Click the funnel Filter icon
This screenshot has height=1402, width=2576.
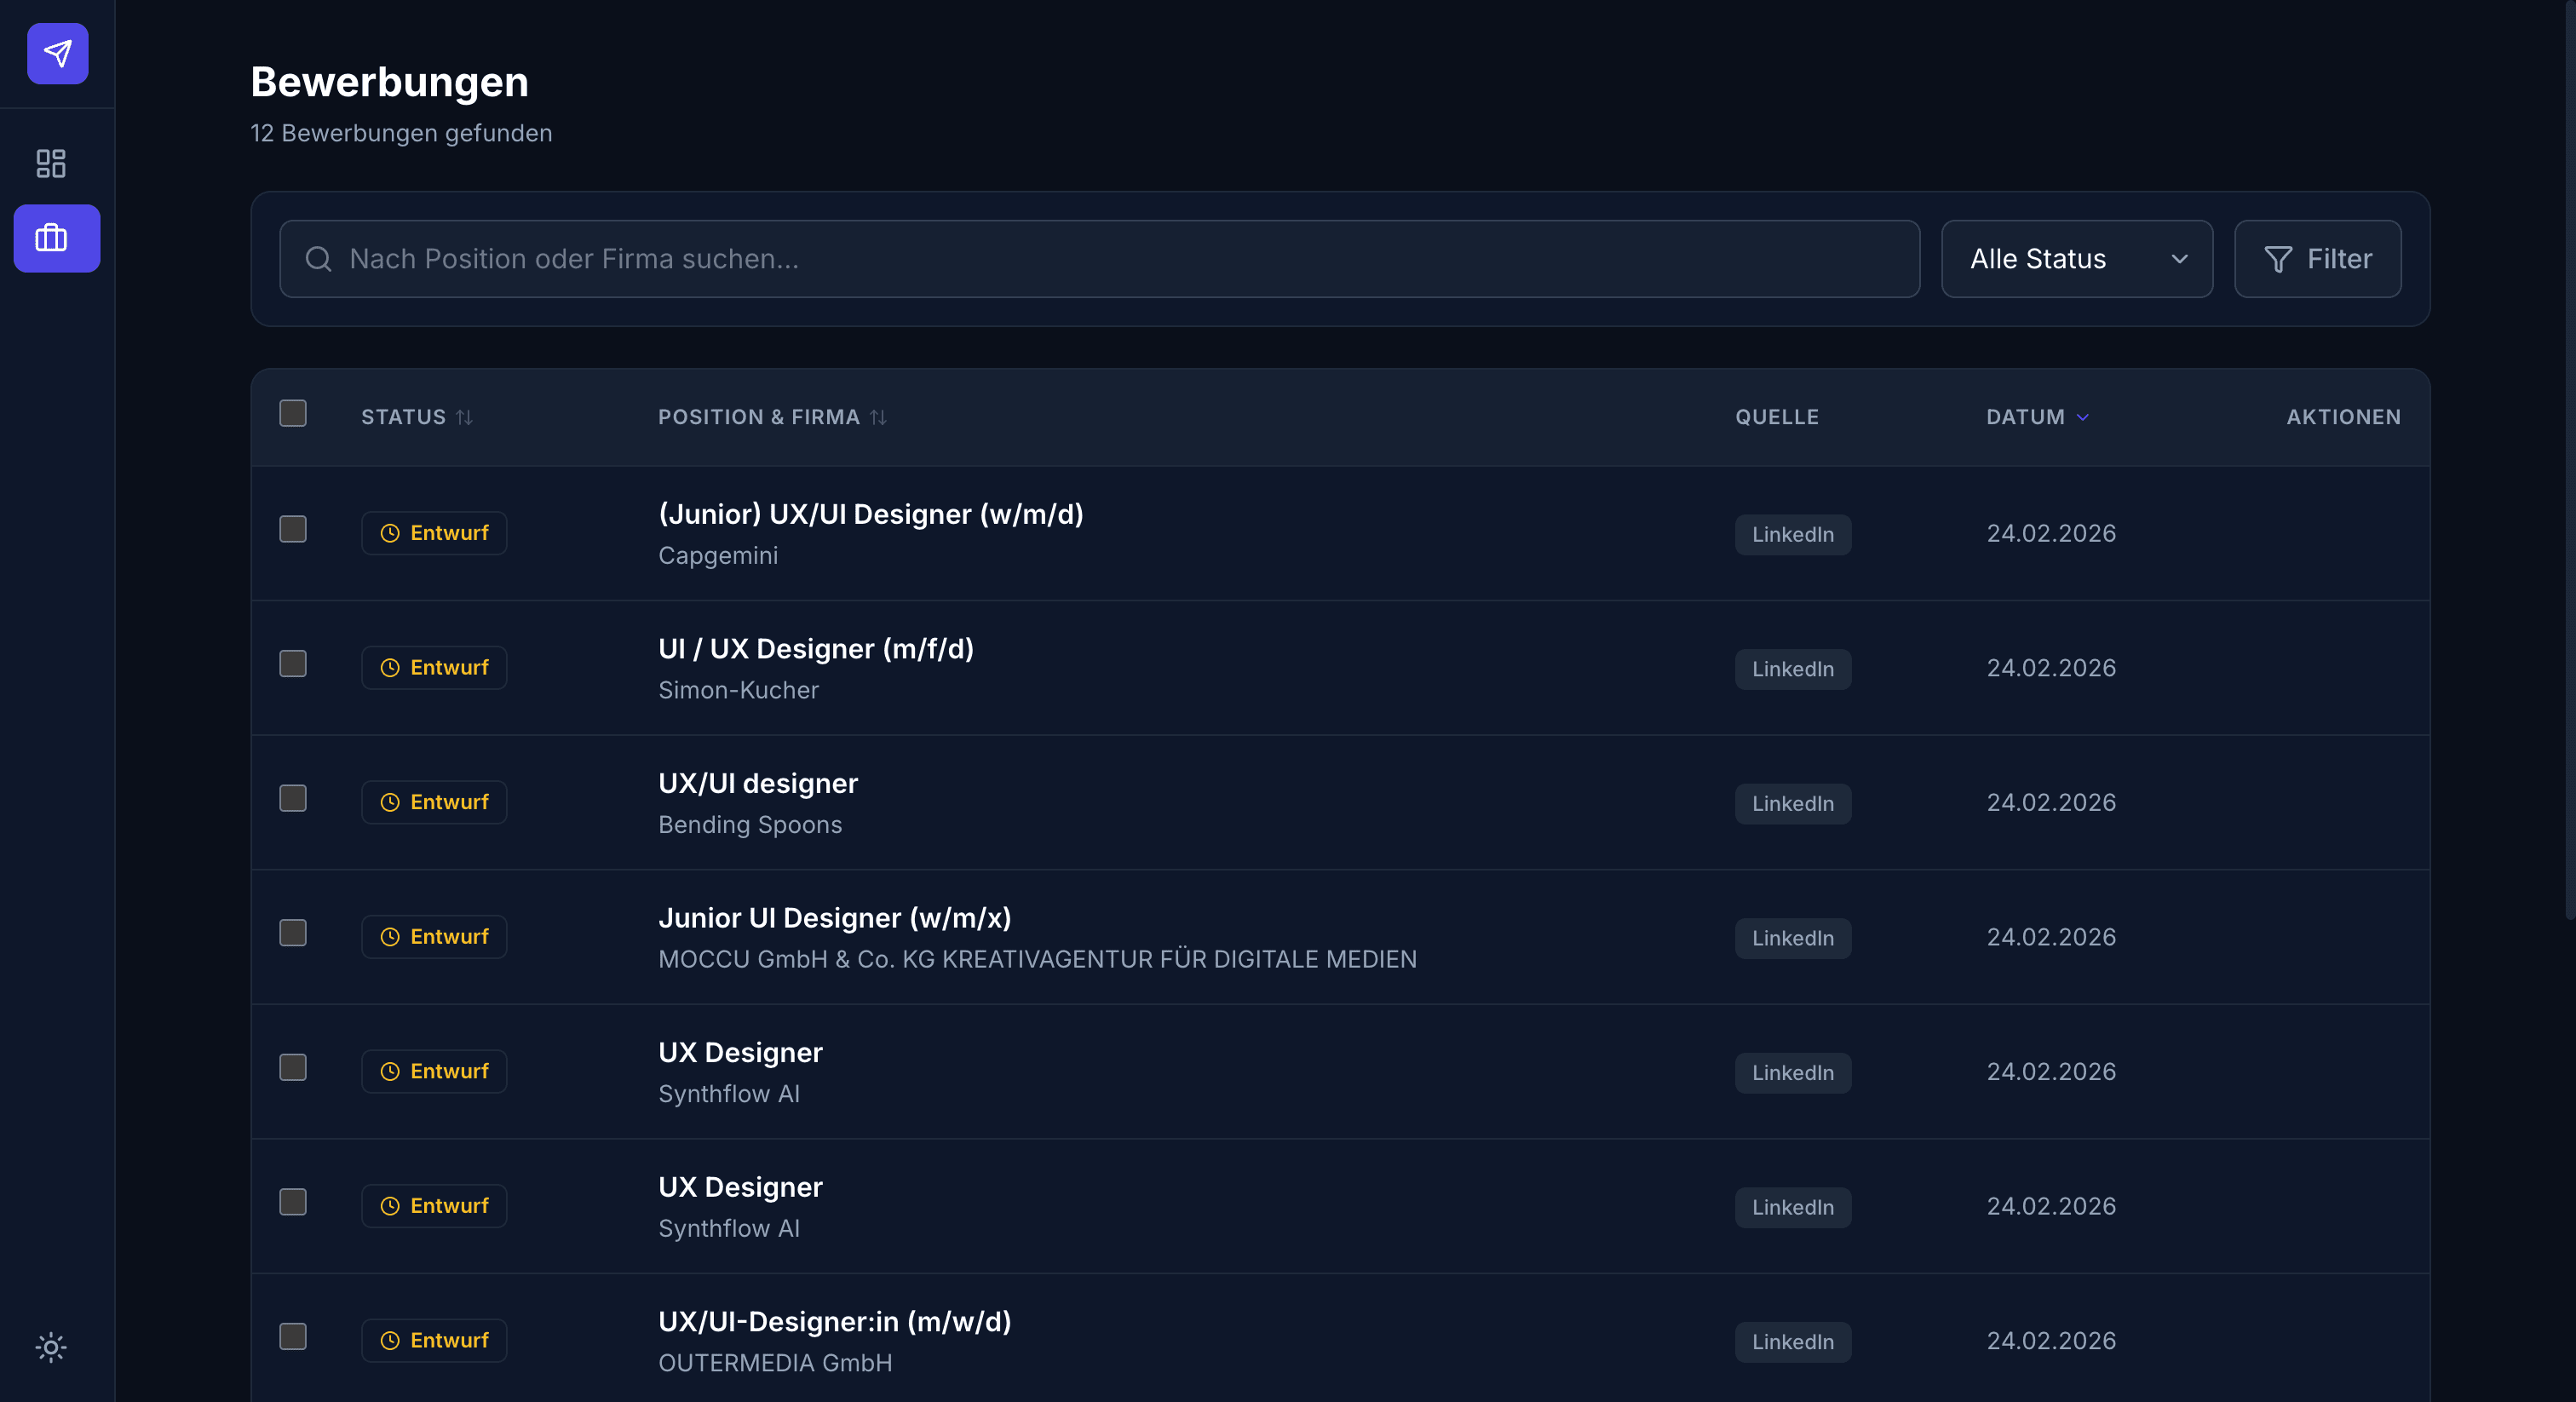2277,259
